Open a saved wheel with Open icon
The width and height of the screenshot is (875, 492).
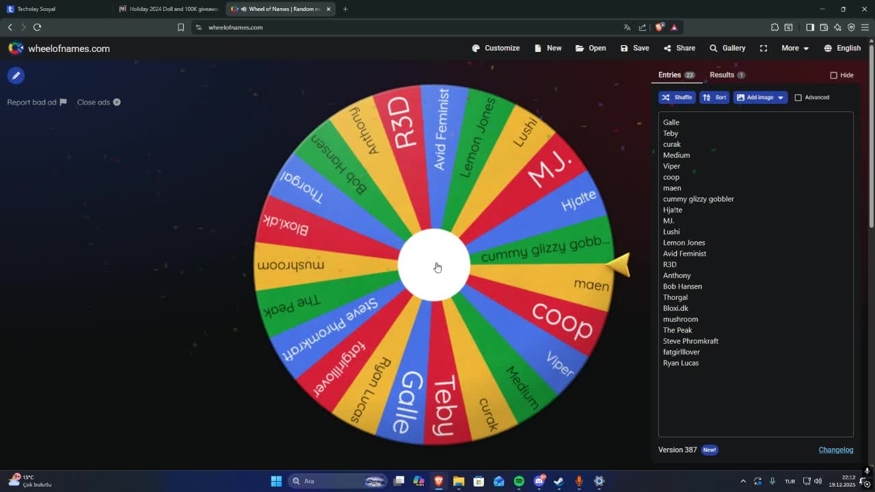tap(591, 48)
